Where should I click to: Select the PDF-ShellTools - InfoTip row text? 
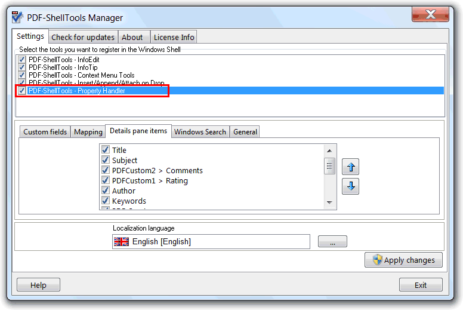[63, 67]
